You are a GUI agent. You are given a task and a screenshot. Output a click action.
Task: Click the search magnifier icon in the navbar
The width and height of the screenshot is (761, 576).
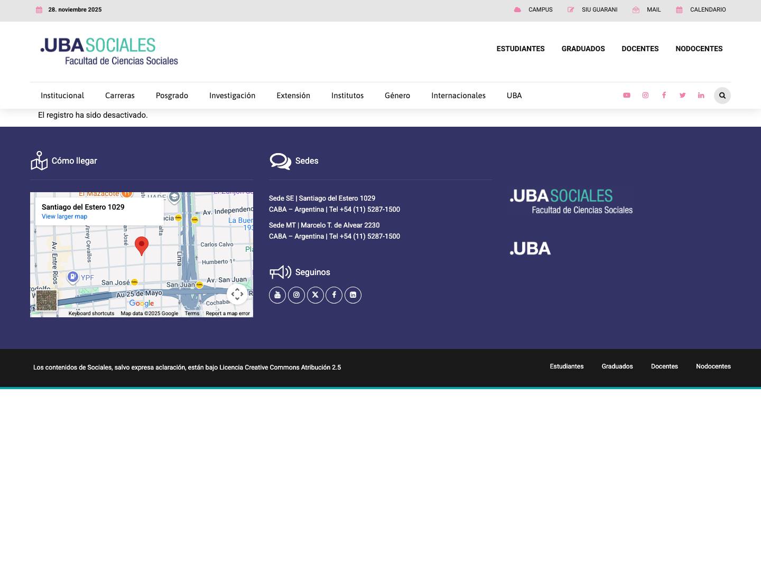click(x=722, y=96)
